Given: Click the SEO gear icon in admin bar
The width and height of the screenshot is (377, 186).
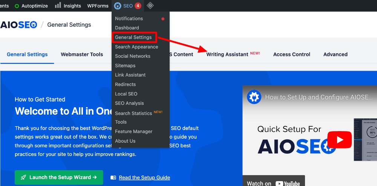Looking at the screenshot, I should 118,6.
